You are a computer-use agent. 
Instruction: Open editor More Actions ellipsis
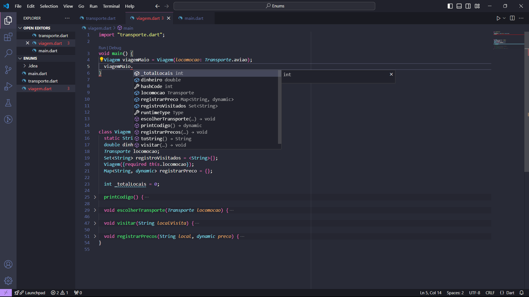click(521, 18)
